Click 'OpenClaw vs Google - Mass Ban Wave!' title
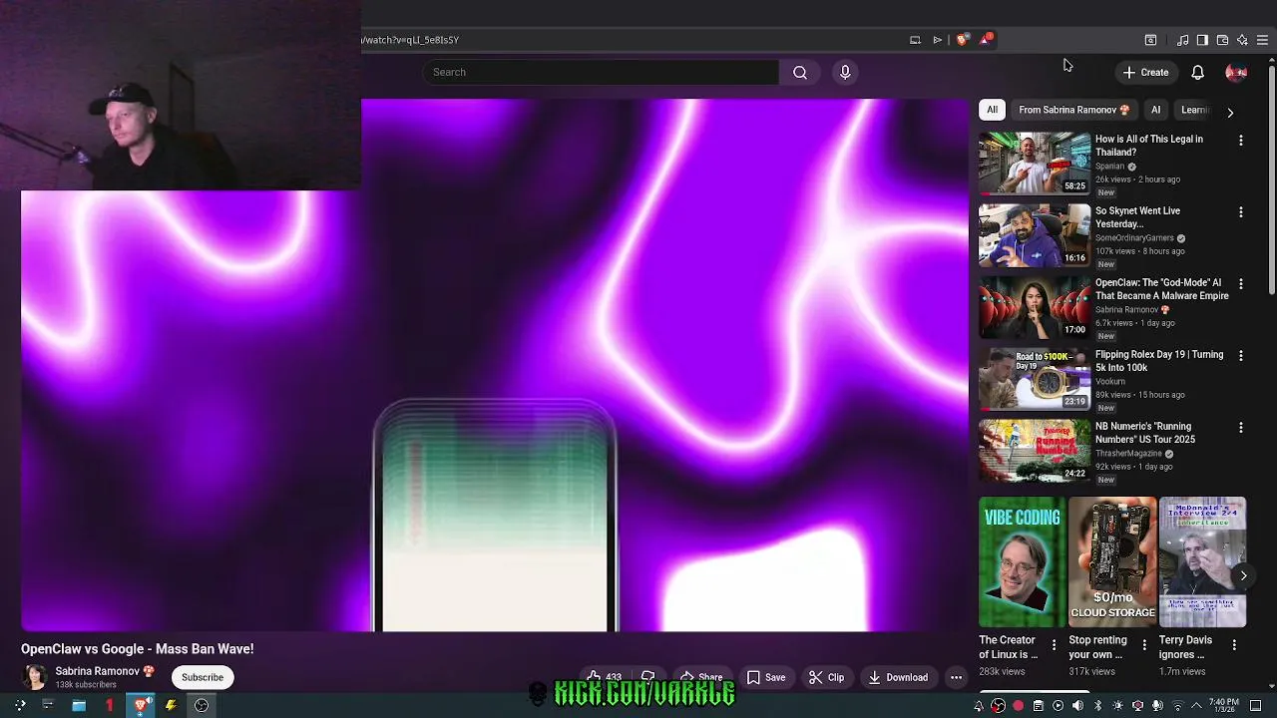Image resolution: width=1277 pixels, height=718 pixels. point(138,649)
